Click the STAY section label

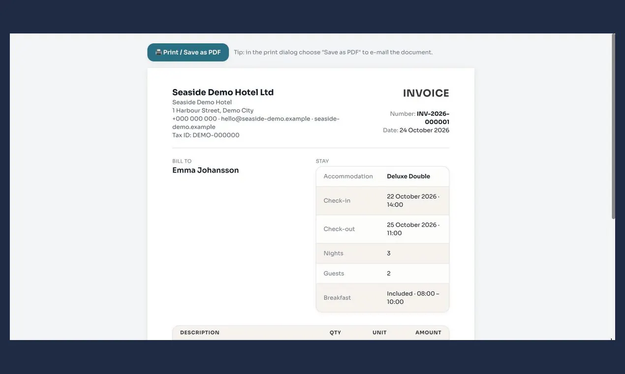coord(322,161)
